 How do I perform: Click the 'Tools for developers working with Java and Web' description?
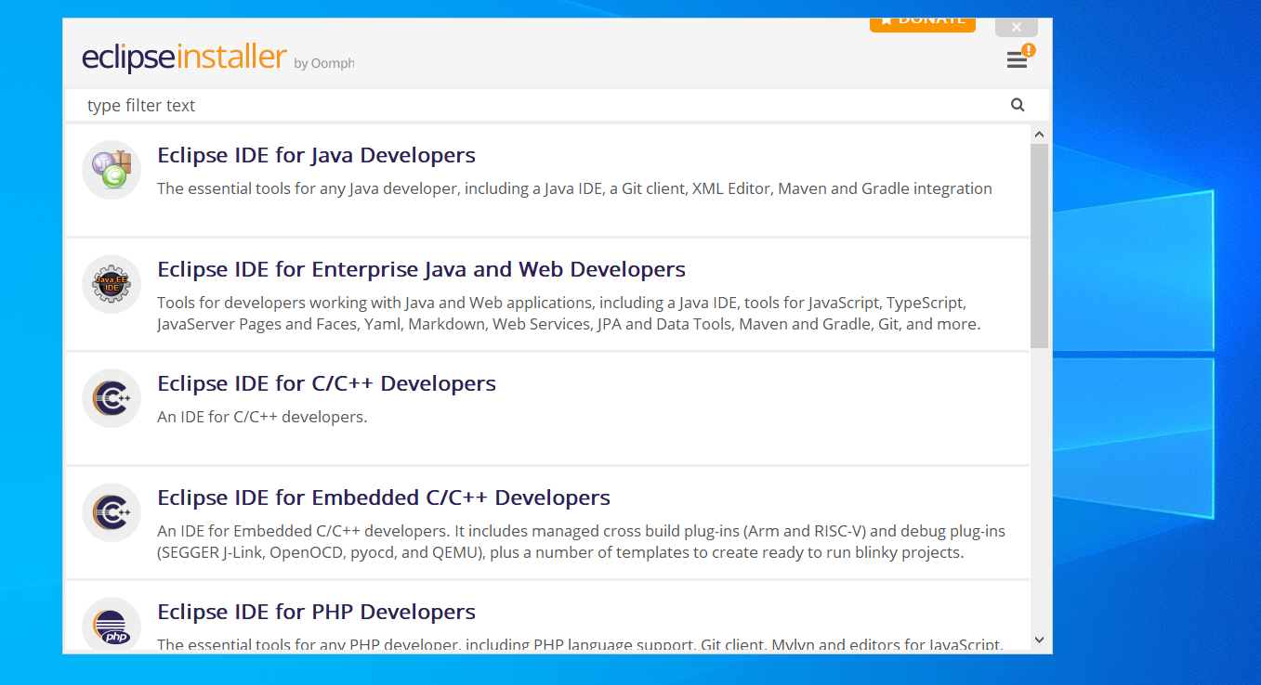click(569, 314)
